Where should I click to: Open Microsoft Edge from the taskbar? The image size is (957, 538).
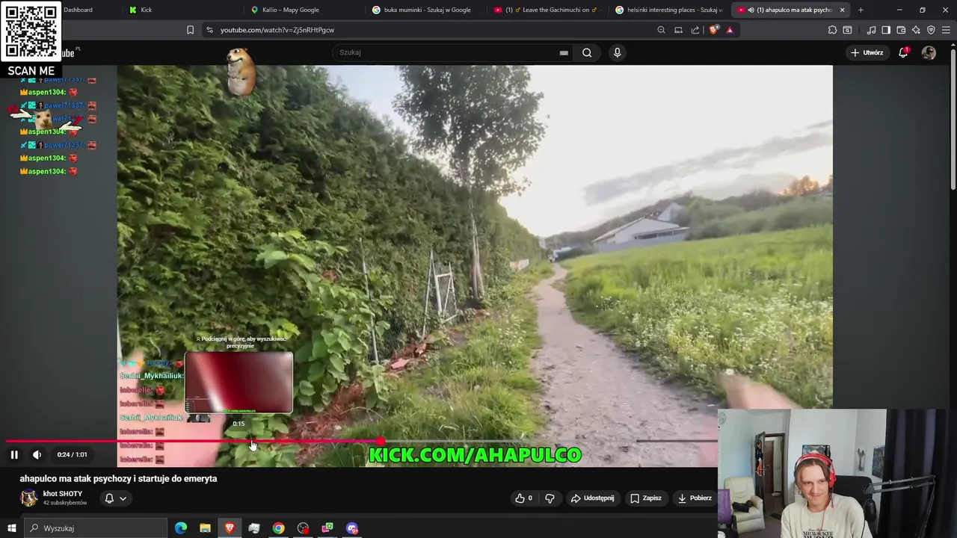click(181, 528)
